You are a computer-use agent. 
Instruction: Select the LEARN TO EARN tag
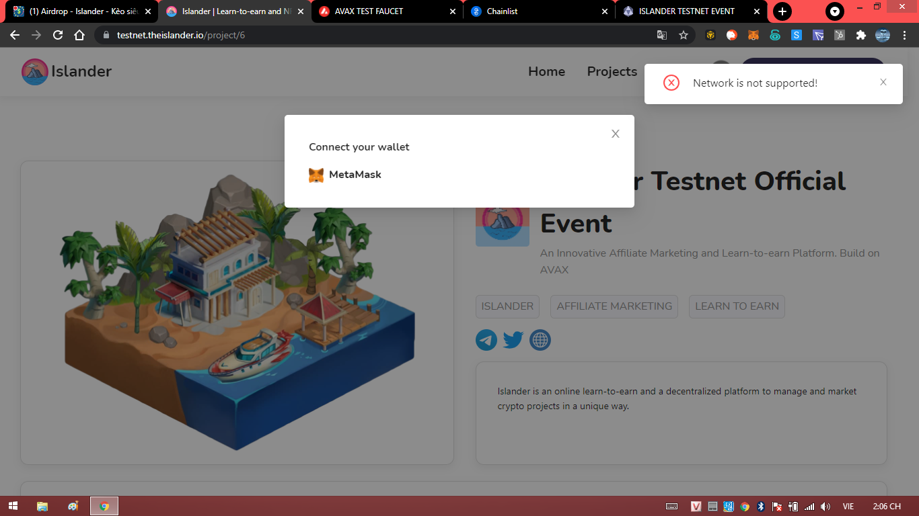[737, 306]
